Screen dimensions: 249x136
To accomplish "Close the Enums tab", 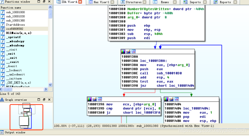I will tap(175, 2).
